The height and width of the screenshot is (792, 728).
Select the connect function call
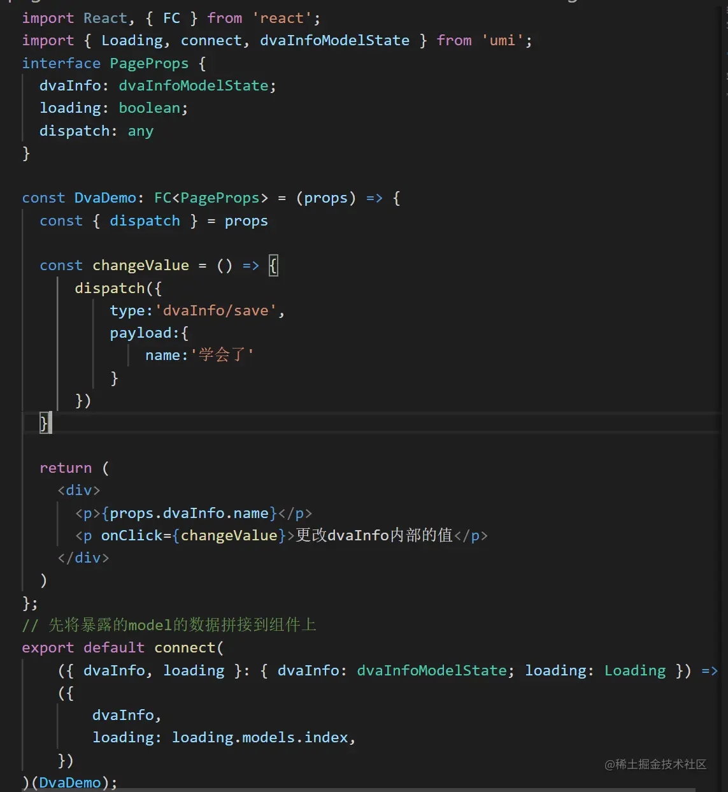(185, 647)
